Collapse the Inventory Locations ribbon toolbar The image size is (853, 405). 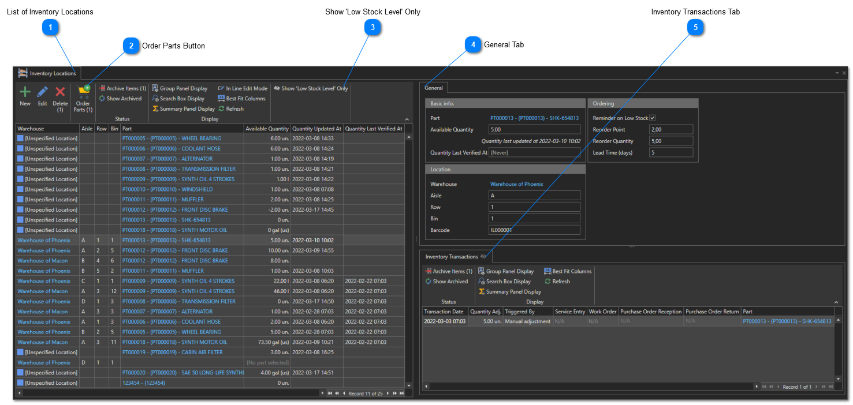pos(407,119)
